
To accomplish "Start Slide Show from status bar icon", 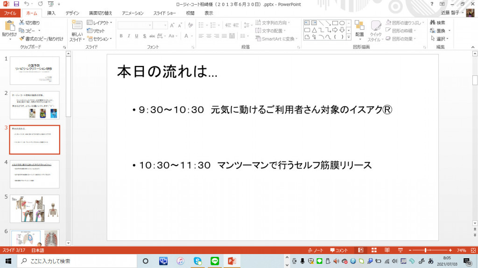I will pyautogui.click(x=400, y=250).
